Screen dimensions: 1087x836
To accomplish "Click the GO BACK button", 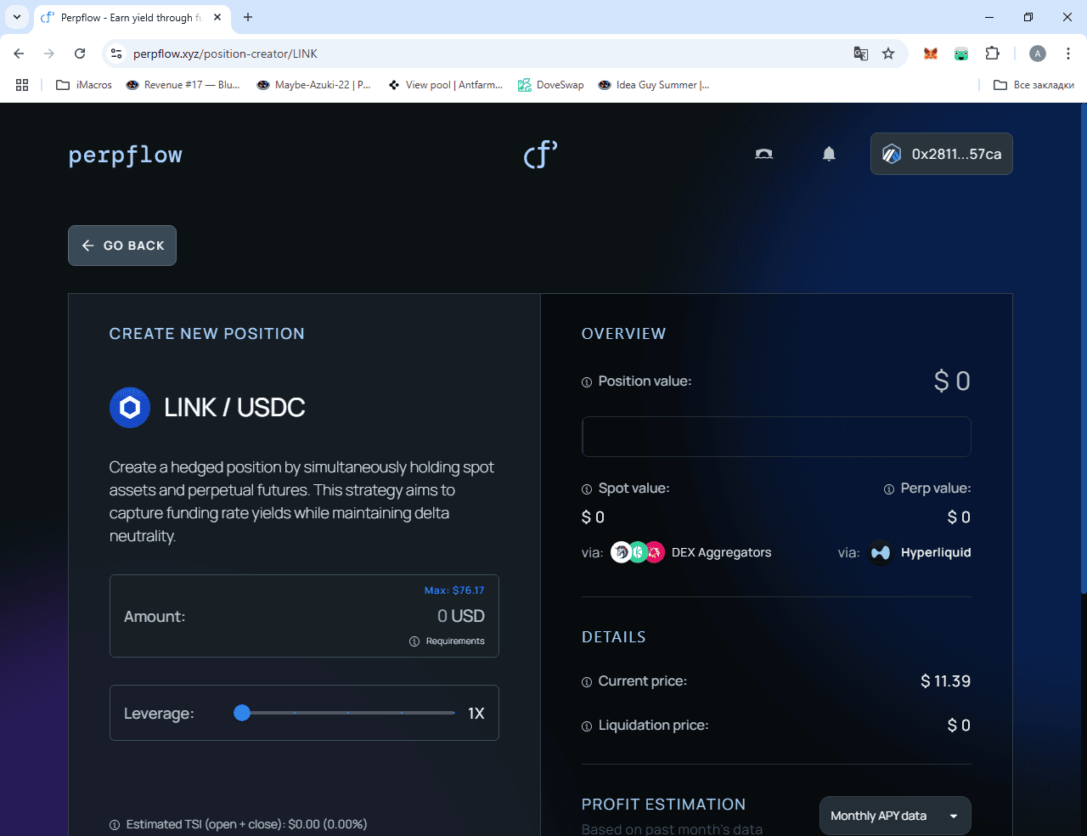I will coord(122,246).
